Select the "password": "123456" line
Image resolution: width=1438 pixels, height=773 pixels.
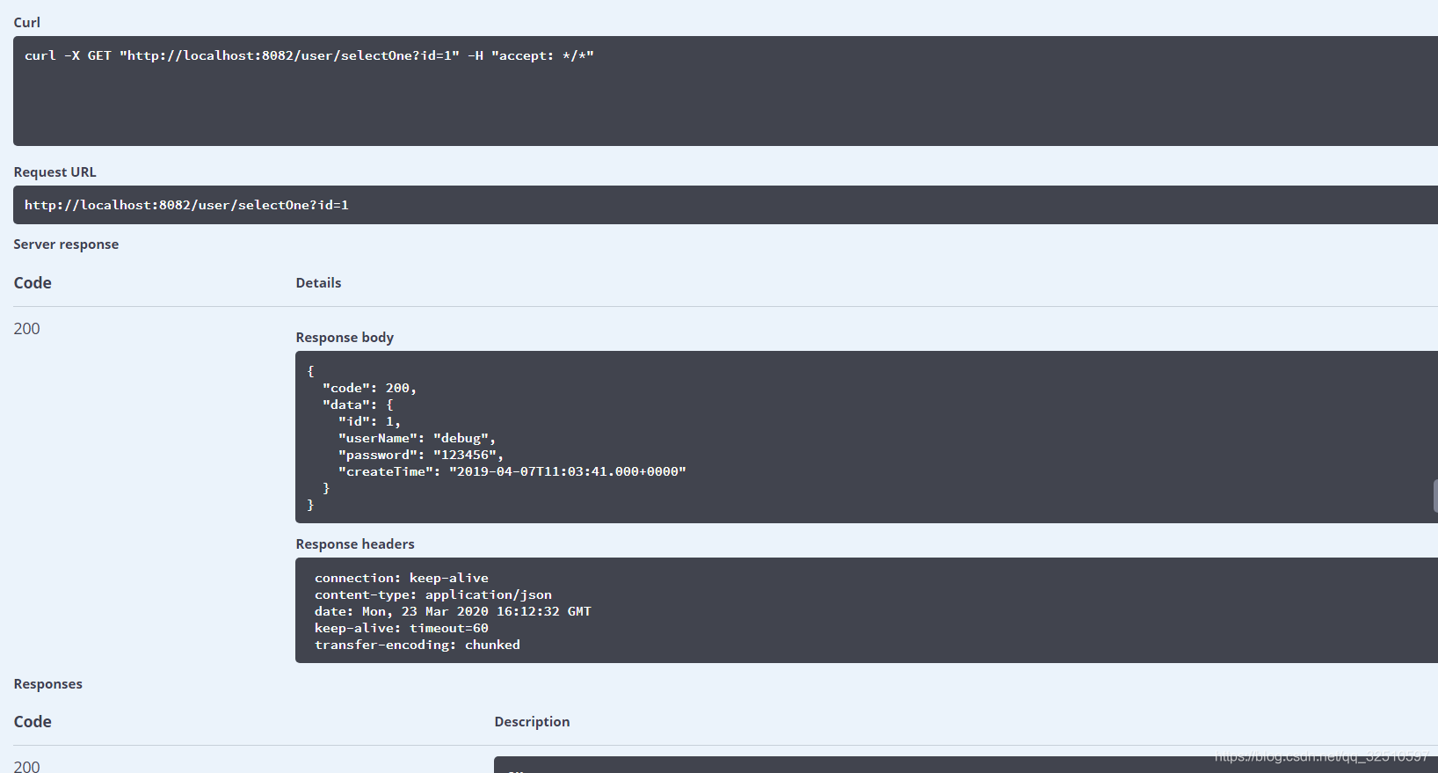tap(421, 455)
